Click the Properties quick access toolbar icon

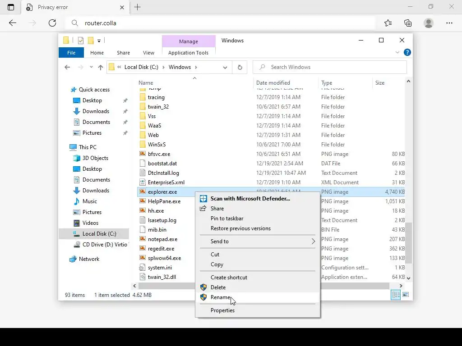(x=81, y=41)
